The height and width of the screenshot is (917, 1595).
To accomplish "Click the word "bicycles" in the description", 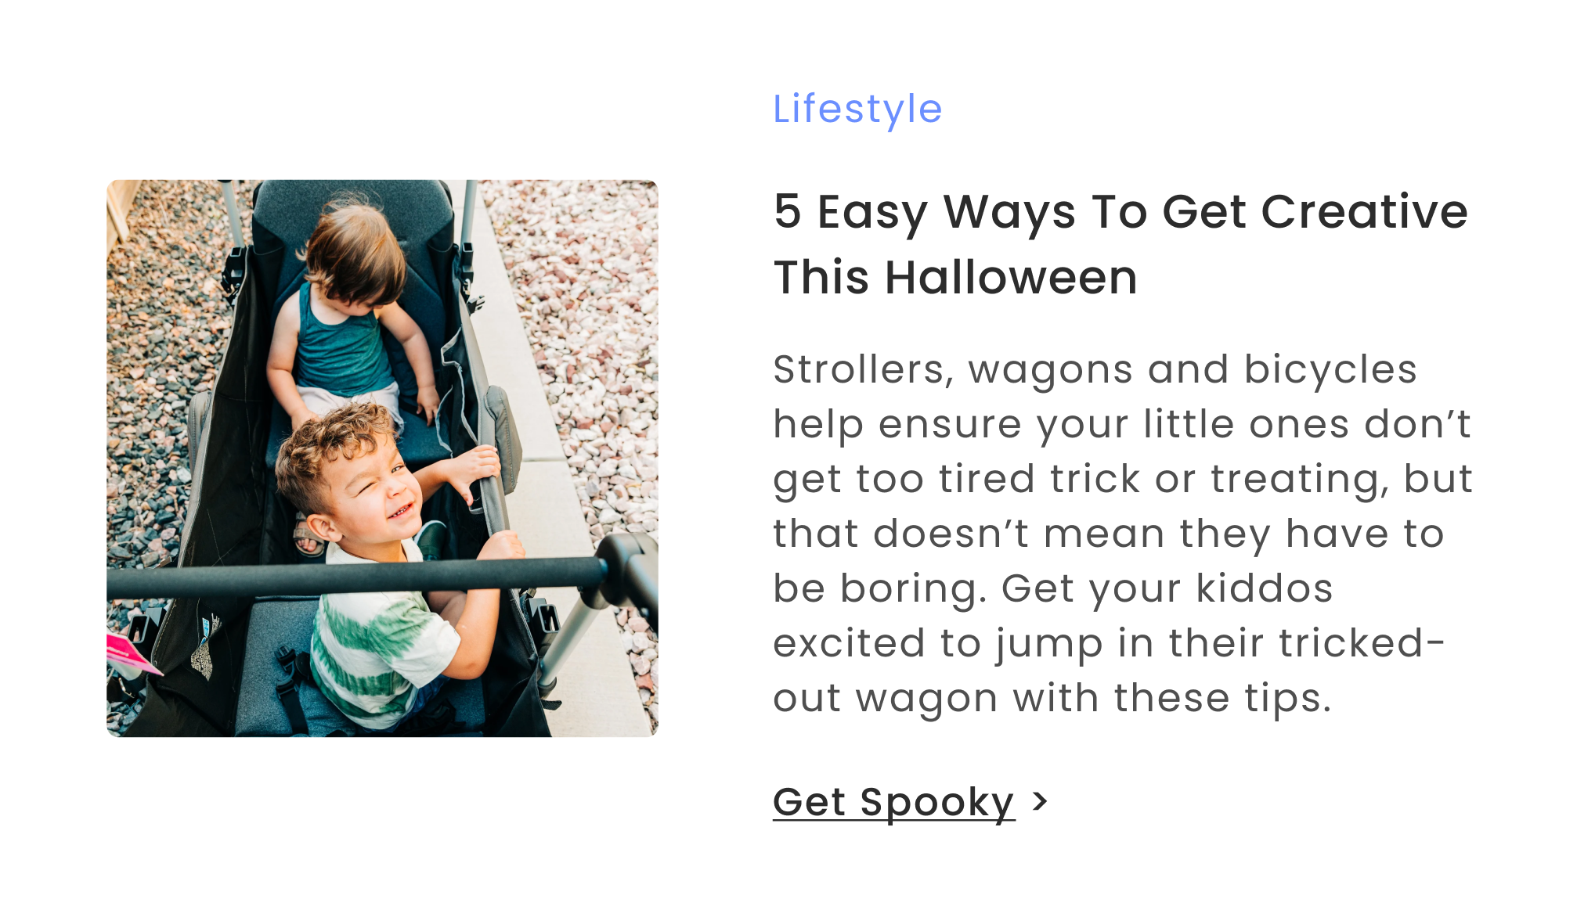I will [x=1330, y=370].
